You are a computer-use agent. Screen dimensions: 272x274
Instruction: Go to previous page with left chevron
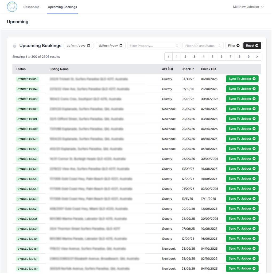pos(168,57)
